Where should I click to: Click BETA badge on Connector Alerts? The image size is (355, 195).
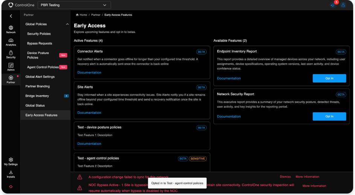(x=201, y=52)
